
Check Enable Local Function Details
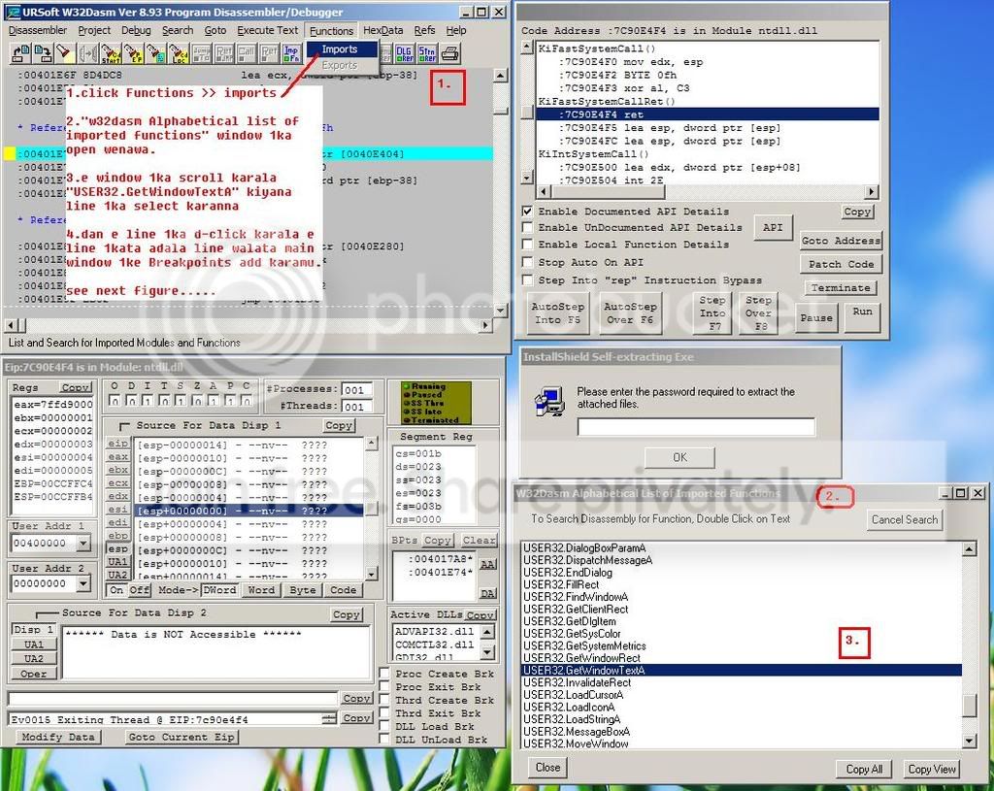point(527,244)
